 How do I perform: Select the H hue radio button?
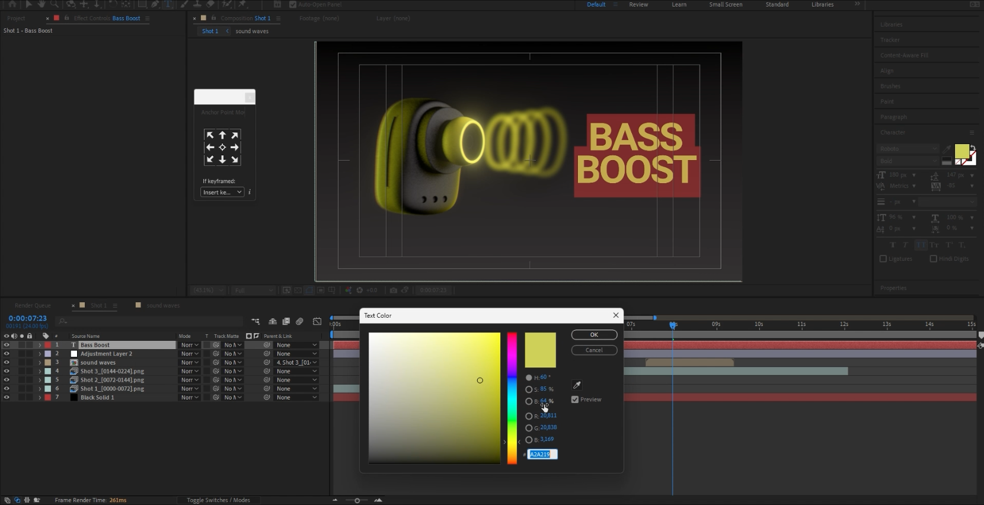point(529,378)
